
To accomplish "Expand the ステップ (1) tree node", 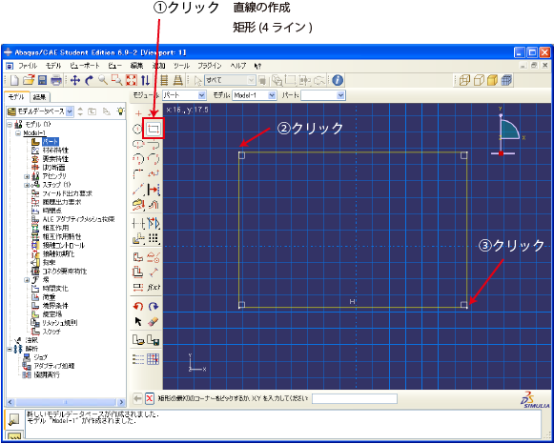I will [x=27, y=185].
